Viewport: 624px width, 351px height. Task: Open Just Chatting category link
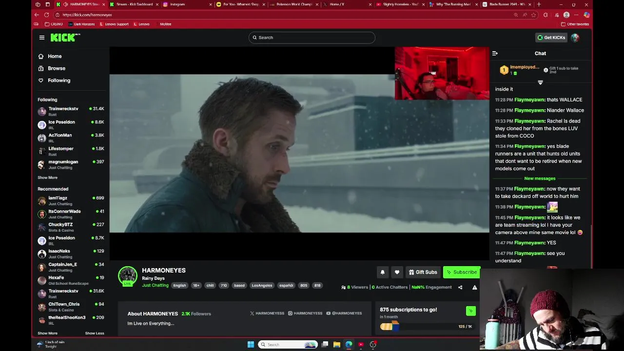click(x=155, y=285)
